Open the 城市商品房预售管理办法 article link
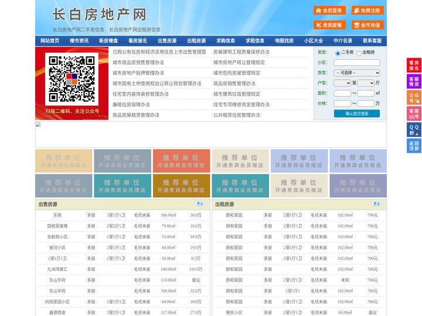The width and height of the screenshot is (422, 316). [138, 63]
